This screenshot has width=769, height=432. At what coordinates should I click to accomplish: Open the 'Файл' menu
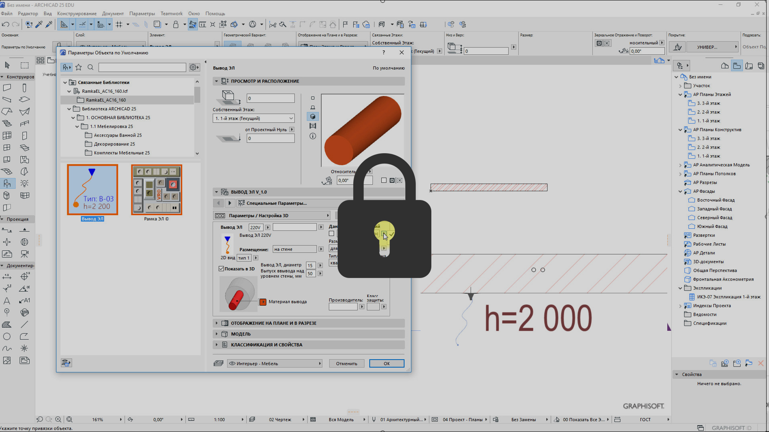coord(6,14)
